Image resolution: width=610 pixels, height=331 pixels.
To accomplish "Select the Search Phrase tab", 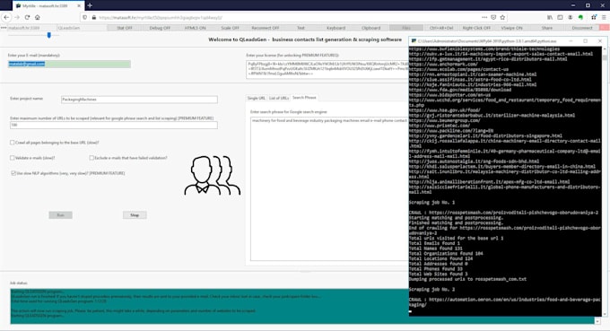I will [x=304, y=98].
